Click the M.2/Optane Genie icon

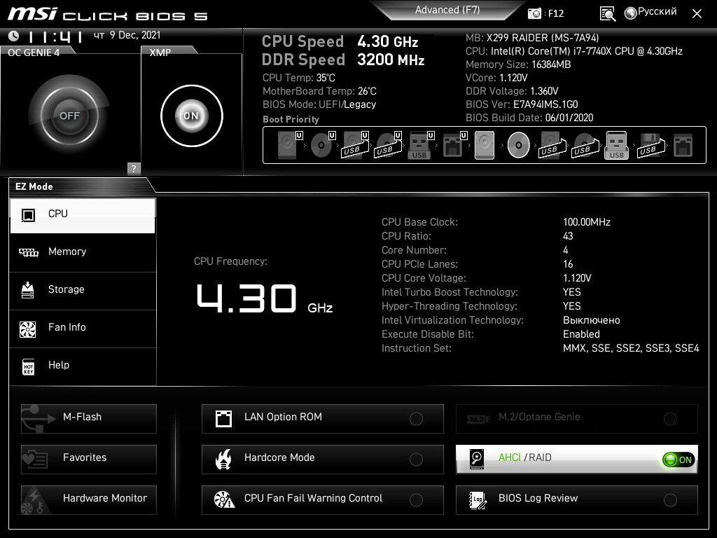[x=478, y=419]
